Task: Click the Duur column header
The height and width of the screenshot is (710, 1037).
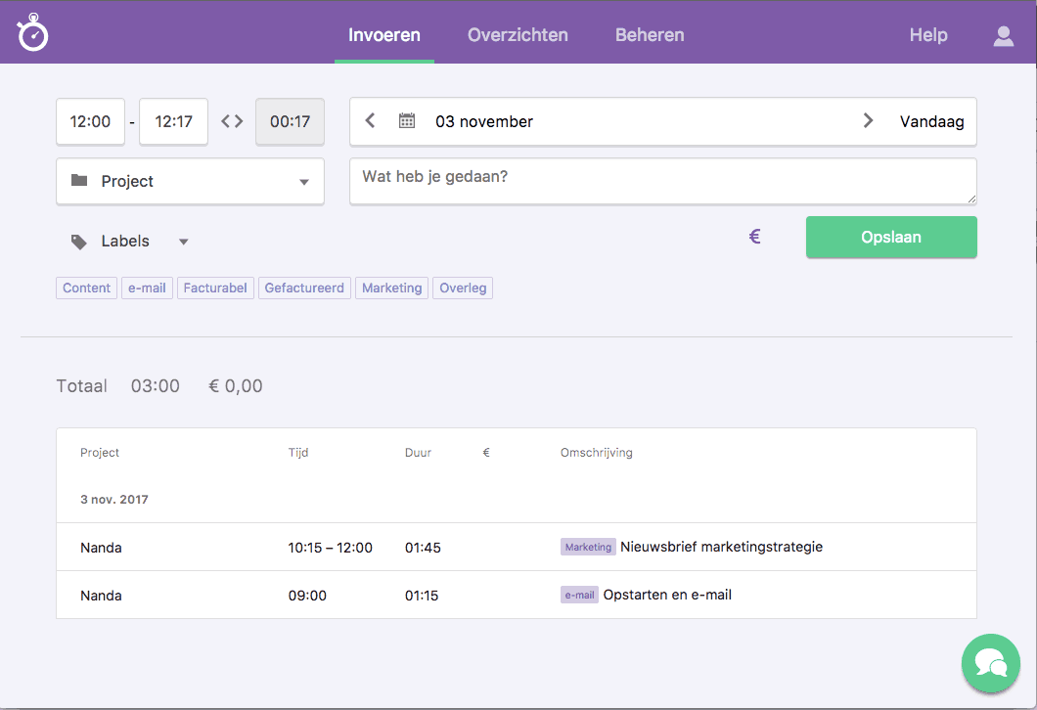Action: [x=418, y=453]
